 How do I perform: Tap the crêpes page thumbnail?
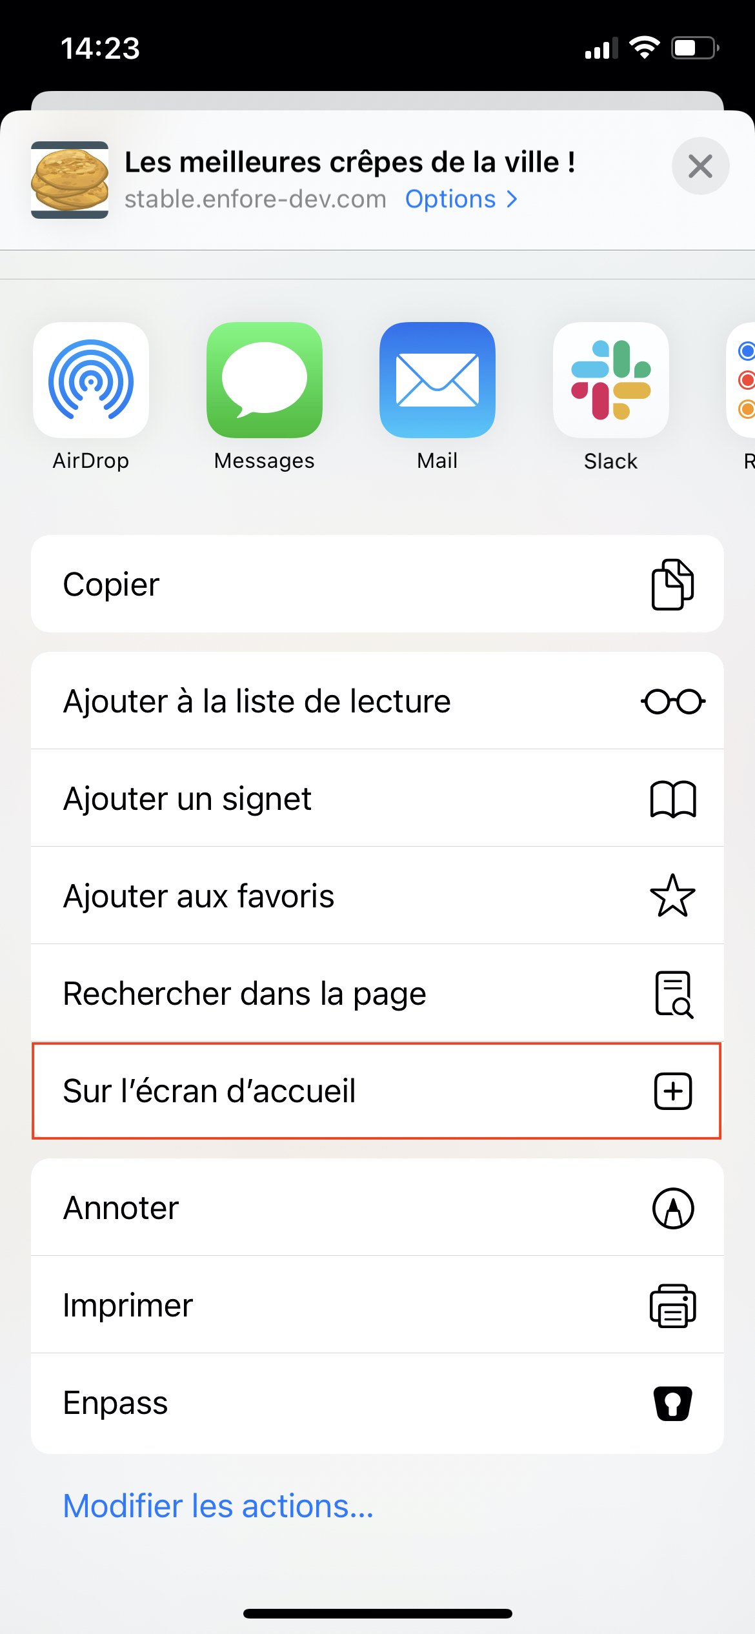pyautogui.click(x=70, y=180)
